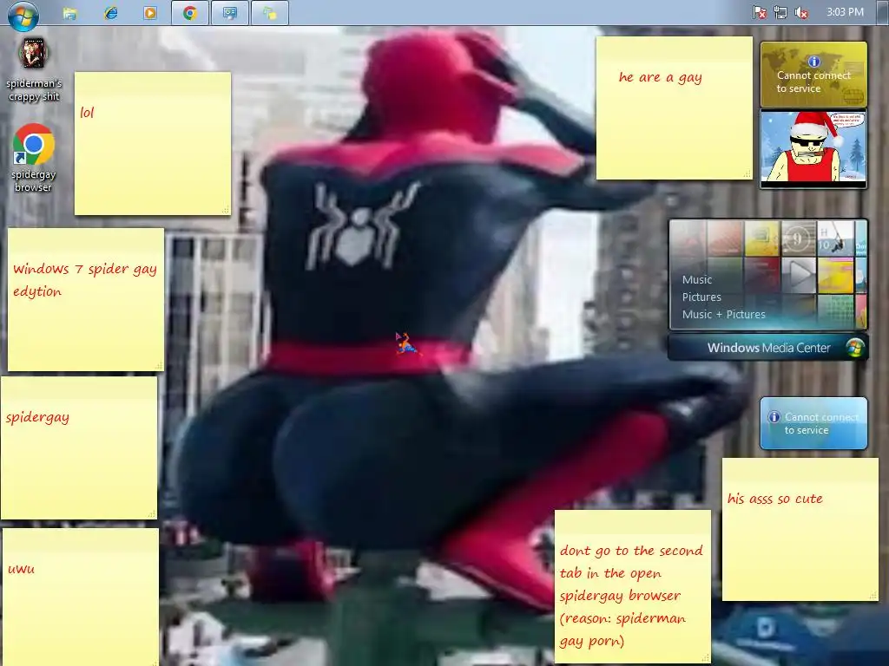Click the yellow tile in Media Center gadget's top row
Image resolution: width=889 pixels, height=666 pixels.
click(x=762, y=238)
